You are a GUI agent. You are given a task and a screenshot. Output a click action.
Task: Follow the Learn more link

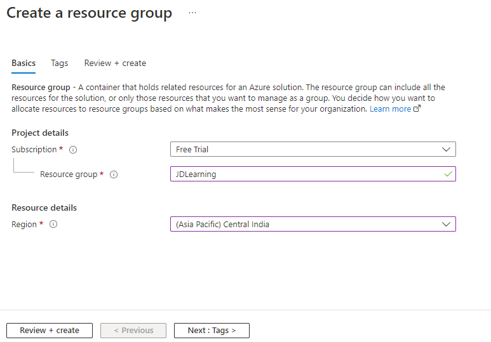click(x=390, y=109)
